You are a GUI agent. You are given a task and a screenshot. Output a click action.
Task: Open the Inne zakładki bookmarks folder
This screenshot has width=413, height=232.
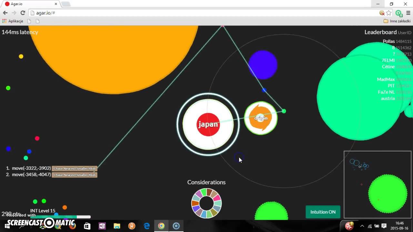(x=397, y=21)
